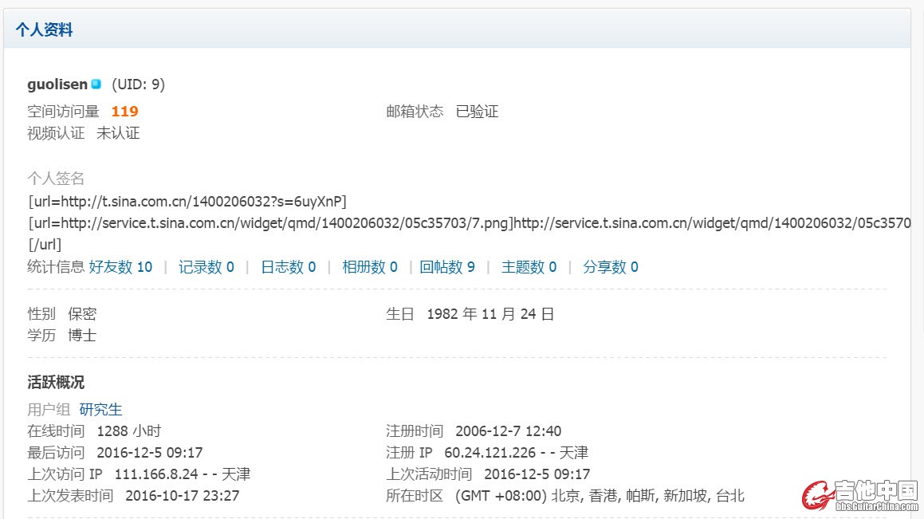Open the 分享数 0 shares link

(x=610, y=267)
